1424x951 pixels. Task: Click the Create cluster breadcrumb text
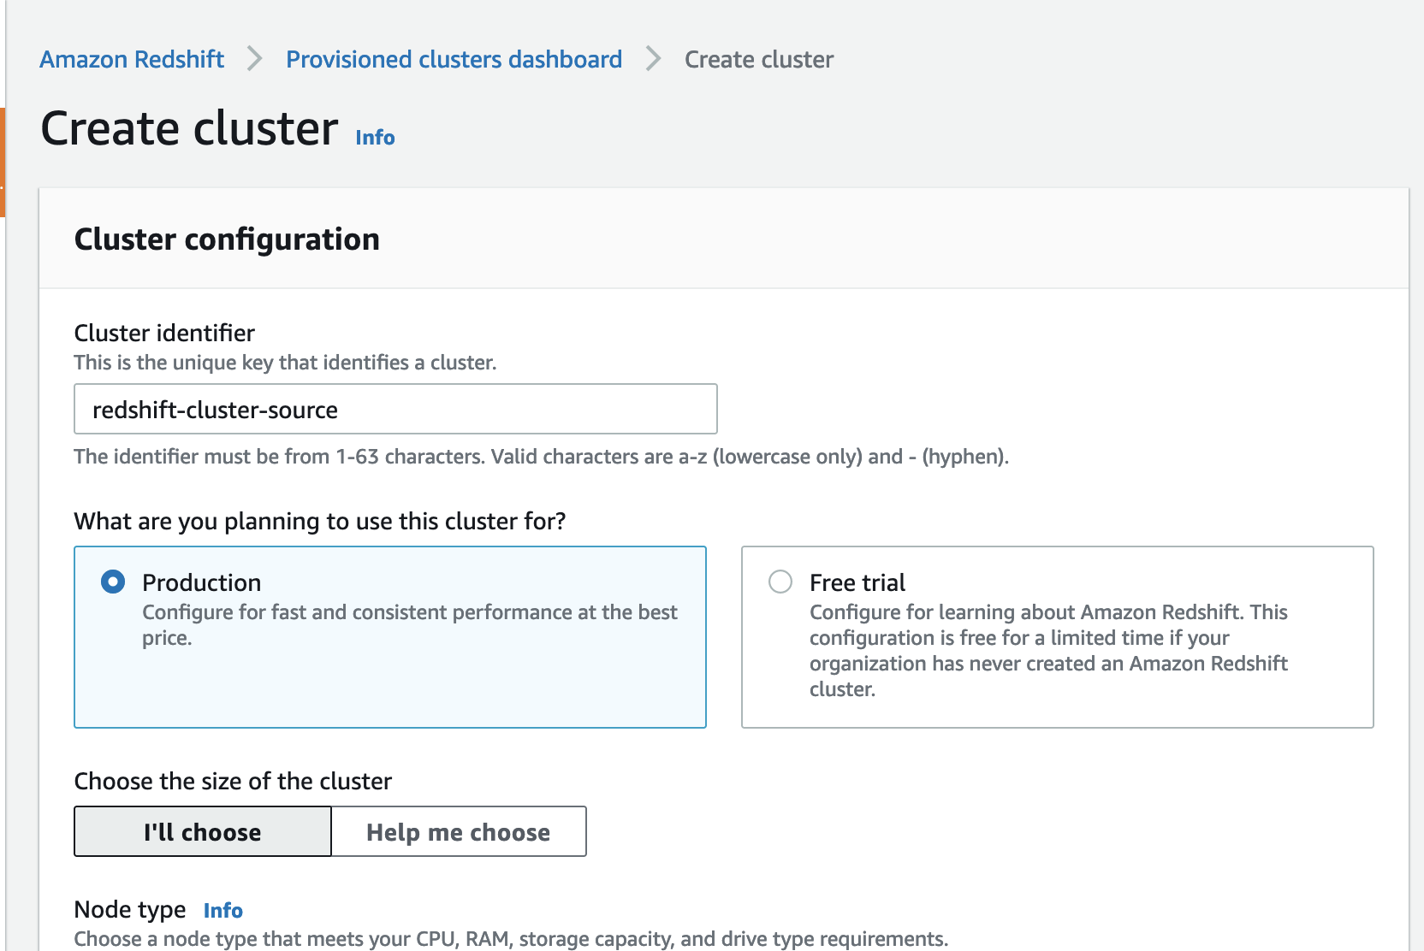758,60
